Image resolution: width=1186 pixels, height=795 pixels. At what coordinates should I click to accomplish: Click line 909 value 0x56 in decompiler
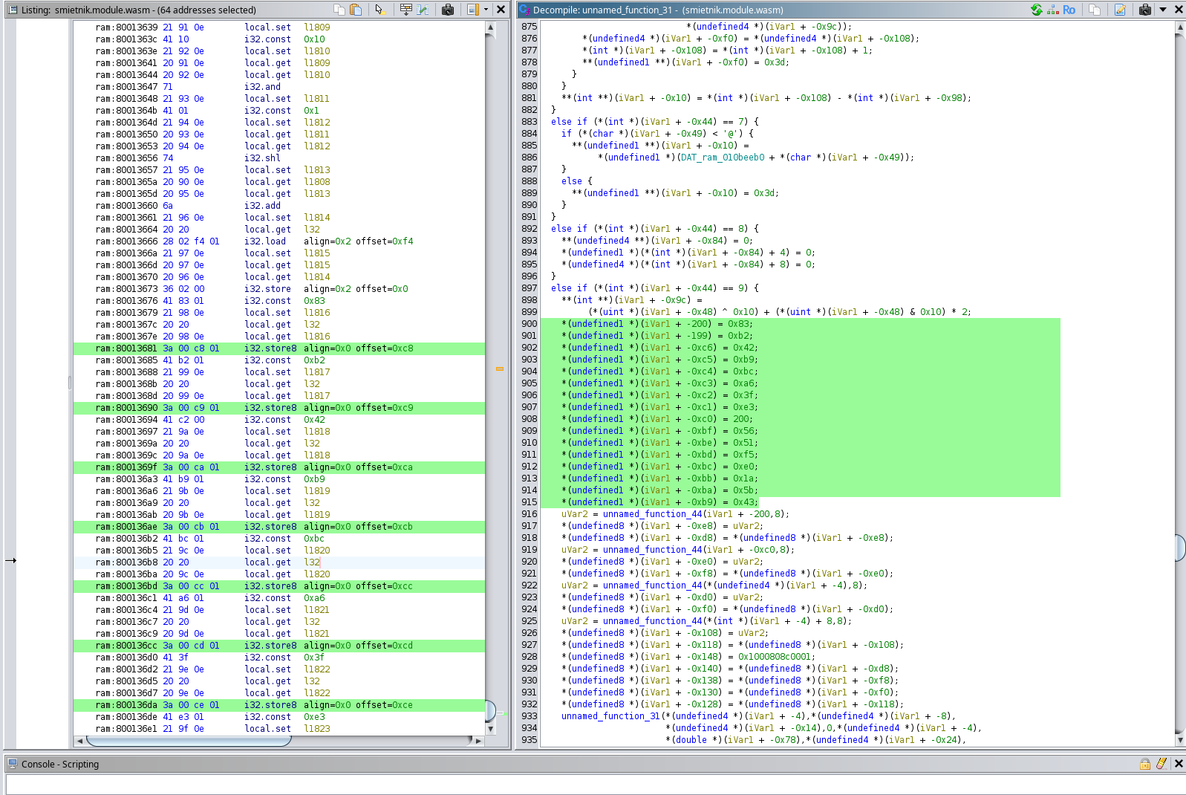744,431
